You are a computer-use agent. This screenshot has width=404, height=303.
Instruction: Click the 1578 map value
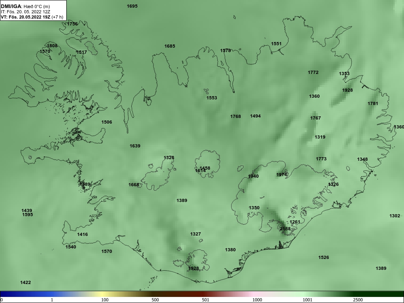point(225,51)
